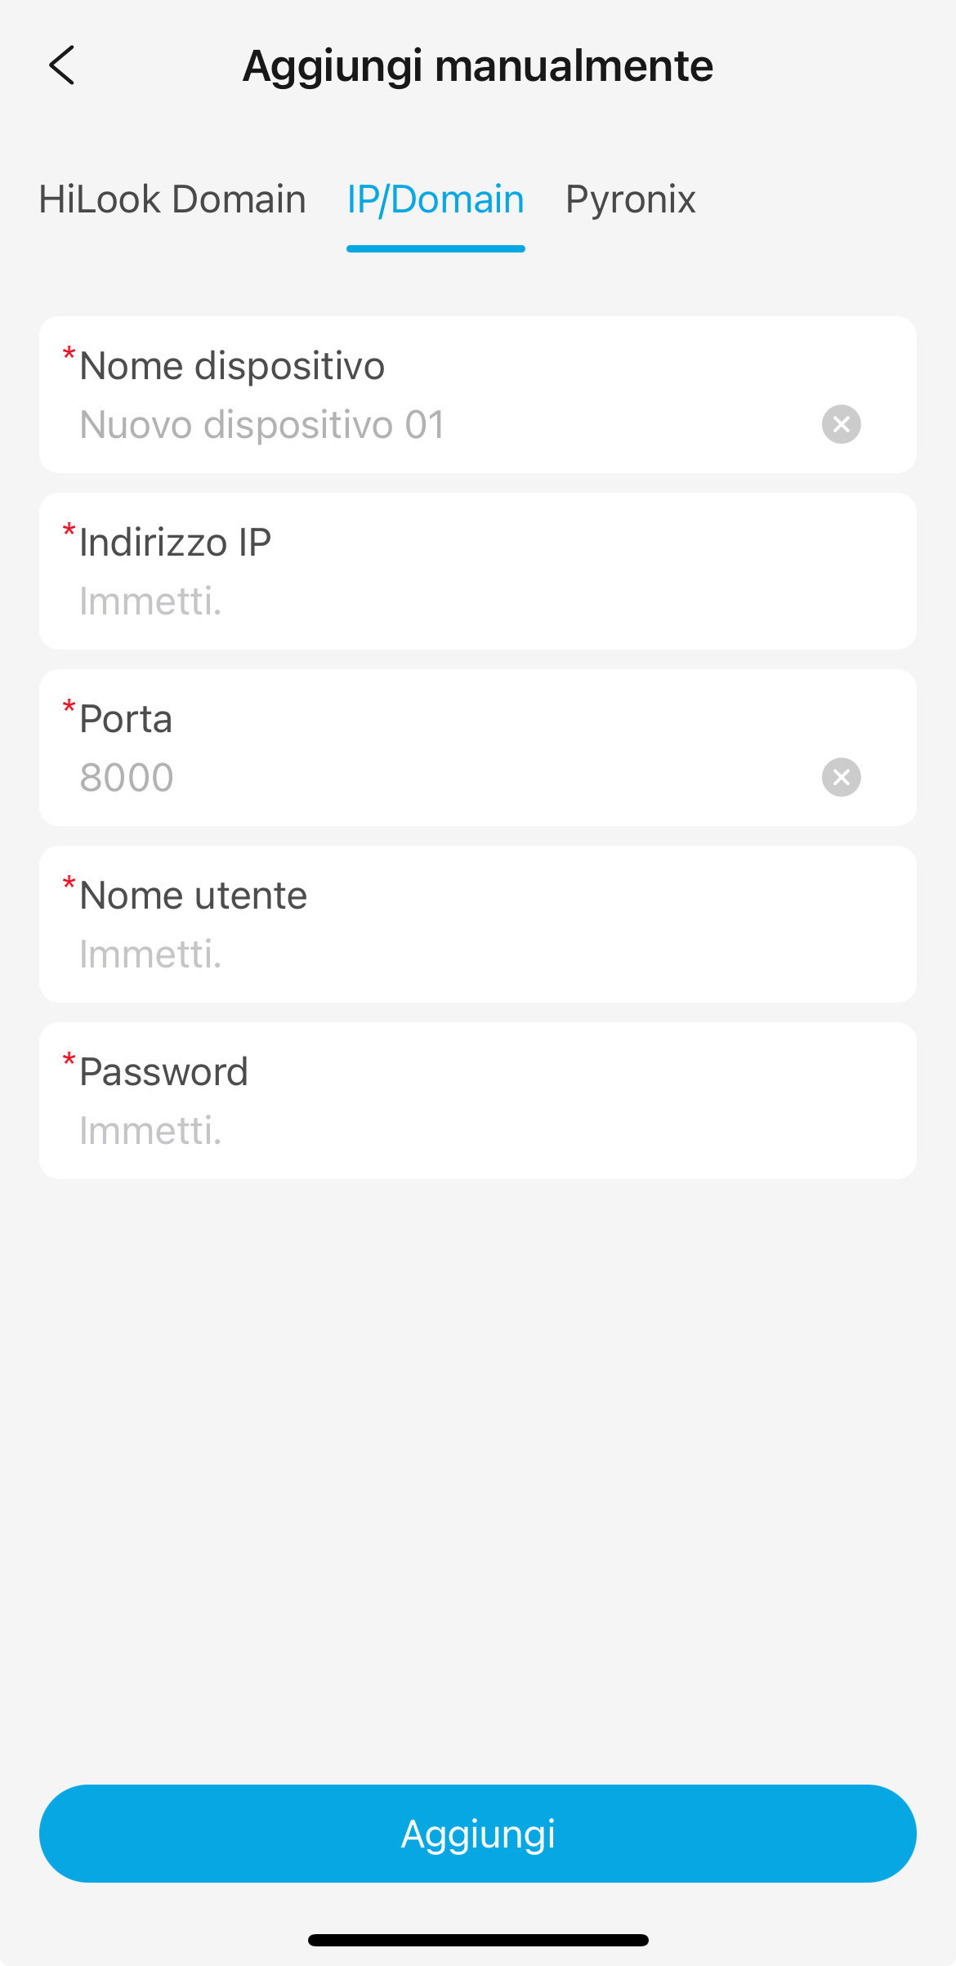The image size is (956, 1966).
Task: Tap the Aggiungi button
Action: 478,1834
